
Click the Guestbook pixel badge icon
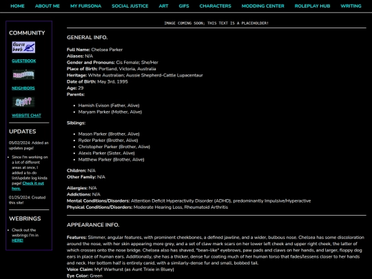click(x=23, y=48)
